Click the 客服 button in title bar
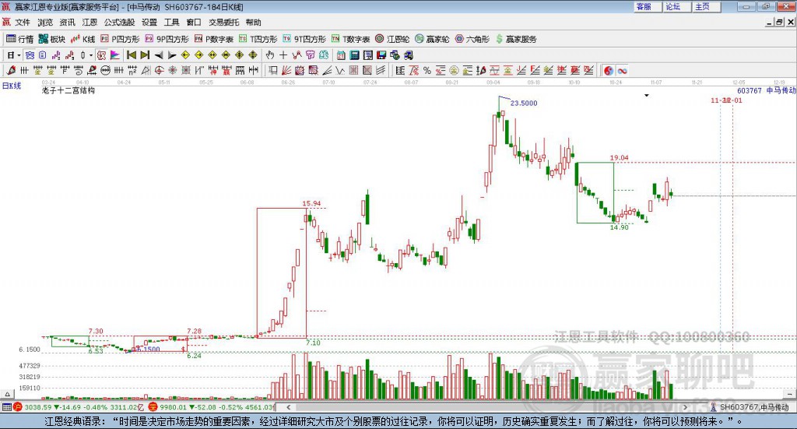 coord(644,6)
